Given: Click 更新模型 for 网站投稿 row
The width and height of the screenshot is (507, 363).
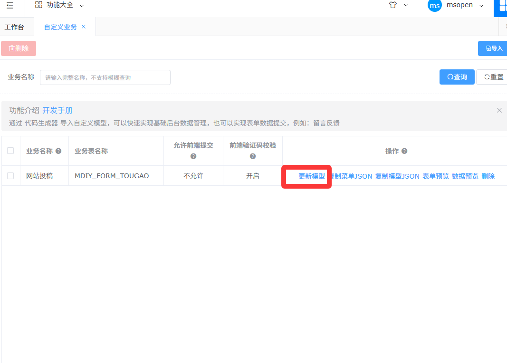Looking at the screenshot, I should [312, 176].
